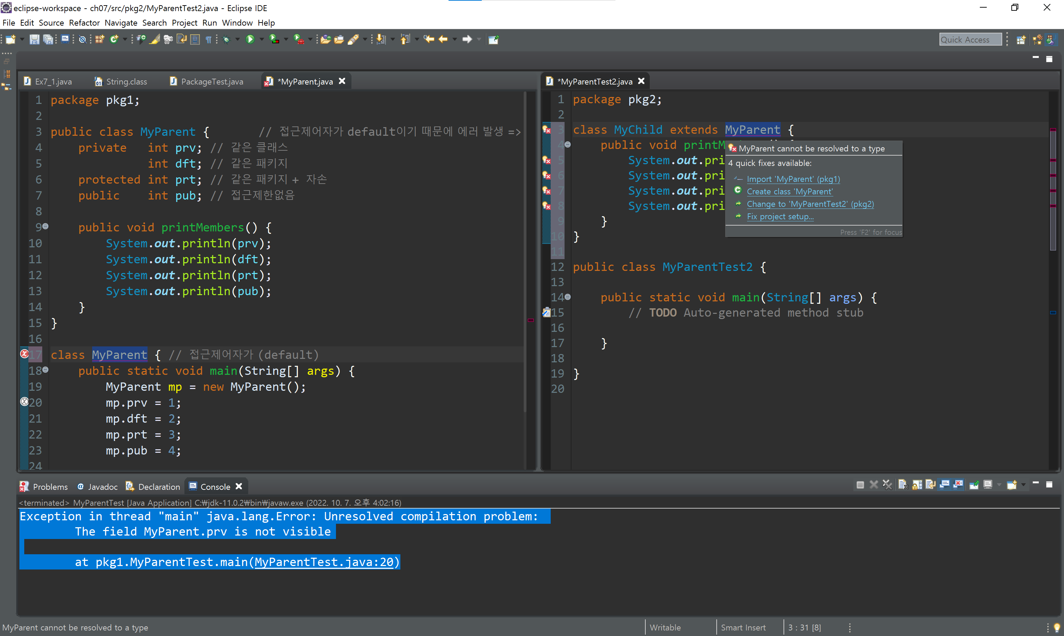The image size is (1064, 636).
Task: Click the Quick Access search field
Action: [x=970, y=39]
